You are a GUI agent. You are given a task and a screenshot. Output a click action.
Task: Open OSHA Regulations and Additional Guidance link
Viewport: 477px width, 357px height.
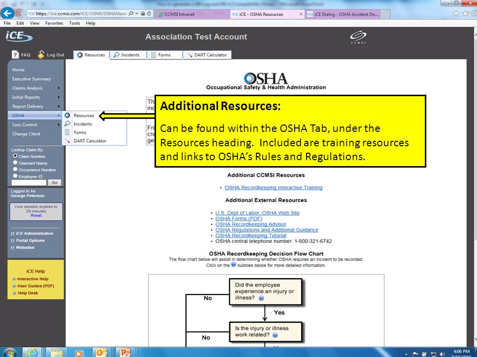coord(267,230)
